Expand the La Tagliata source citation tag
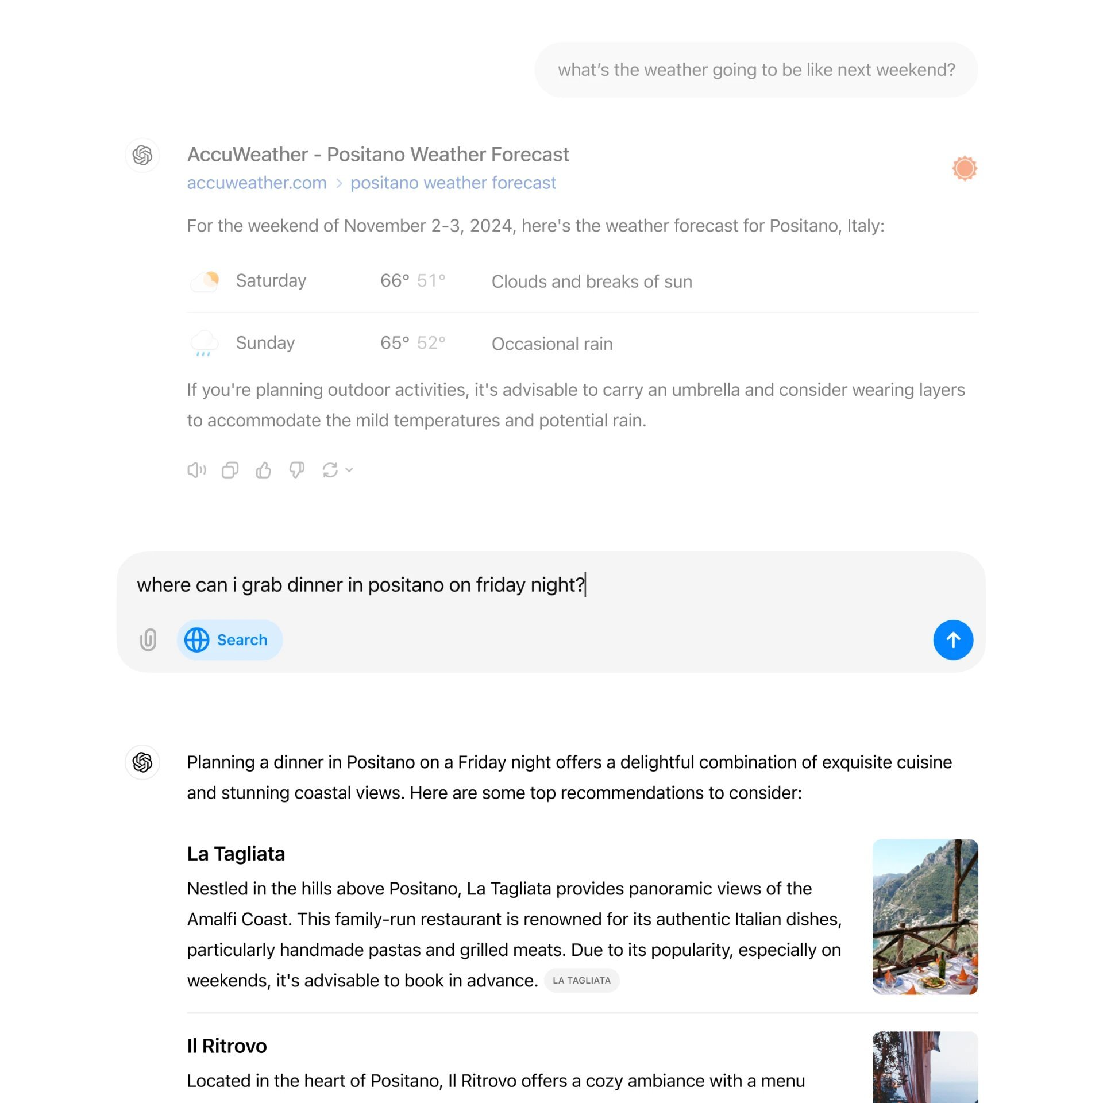This screenshot has height=1103, width=1103. 581,979
